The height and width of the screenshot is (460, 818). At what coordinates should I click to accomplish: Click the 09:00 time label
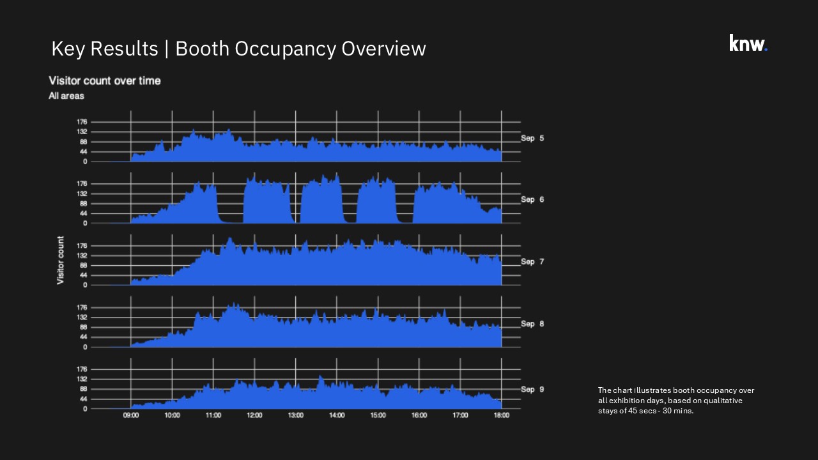(x=131, y=415)
